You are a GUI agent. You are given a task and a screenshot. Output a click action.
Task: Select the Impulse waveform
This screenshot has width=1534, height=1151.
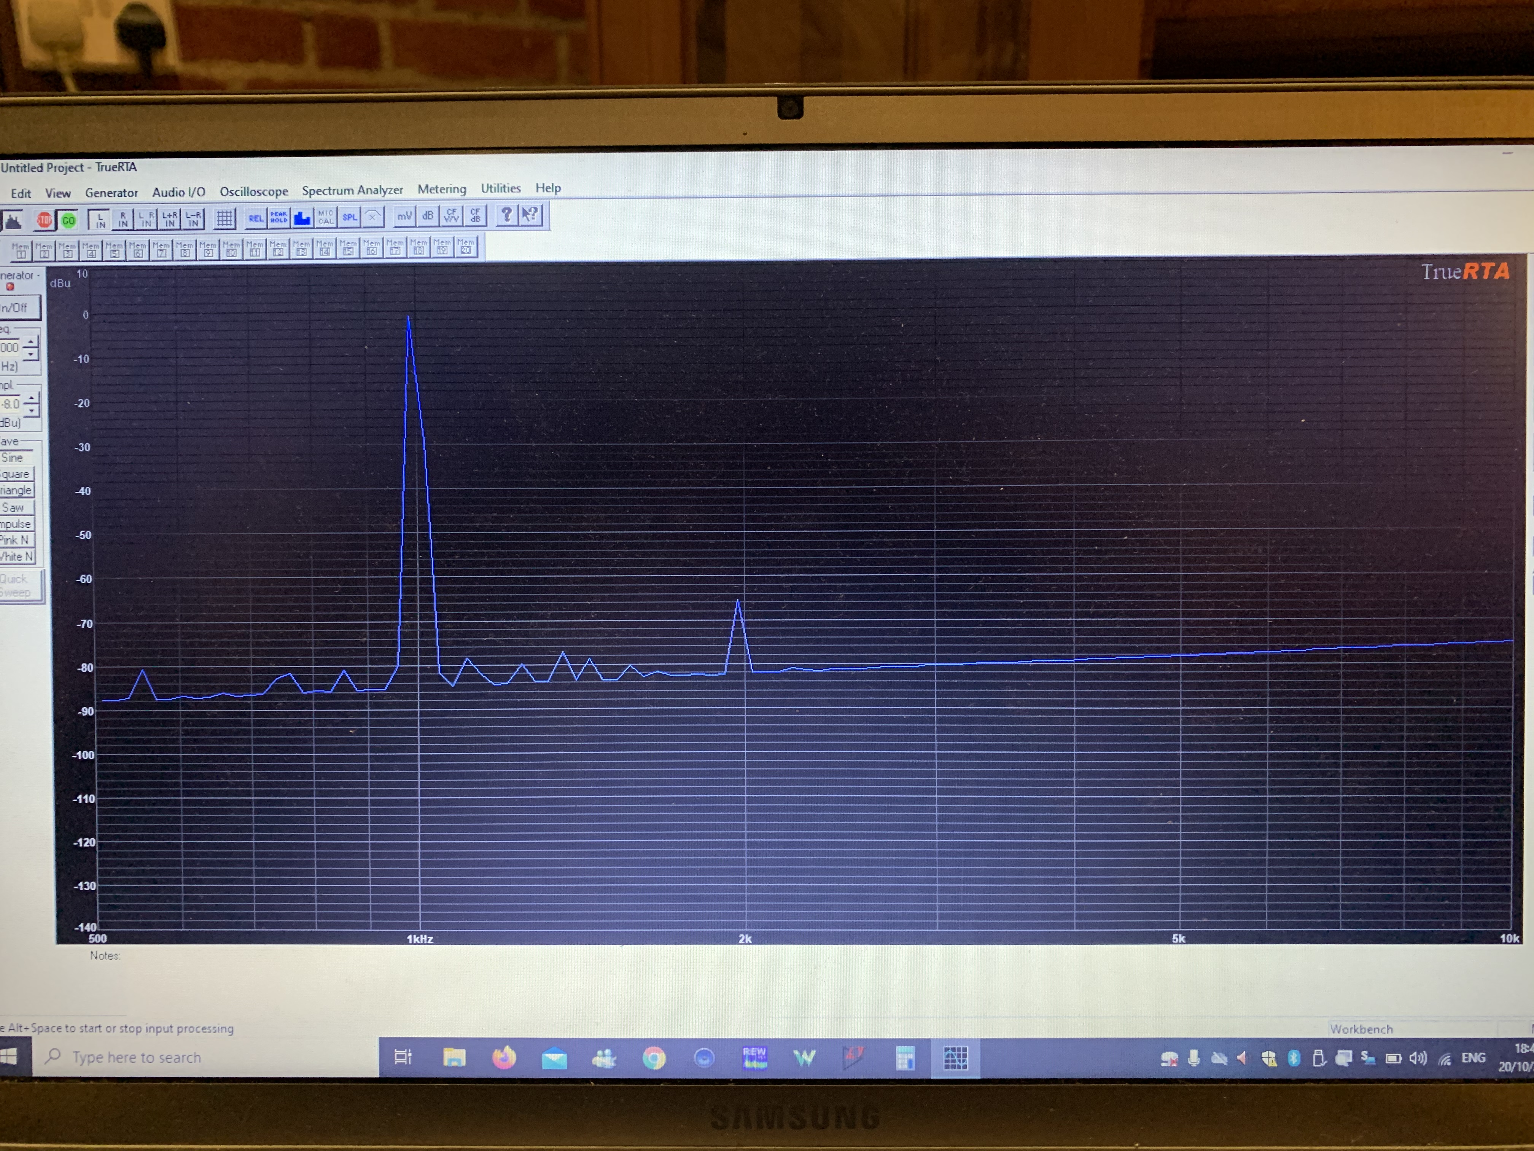(x=17, y=524)
